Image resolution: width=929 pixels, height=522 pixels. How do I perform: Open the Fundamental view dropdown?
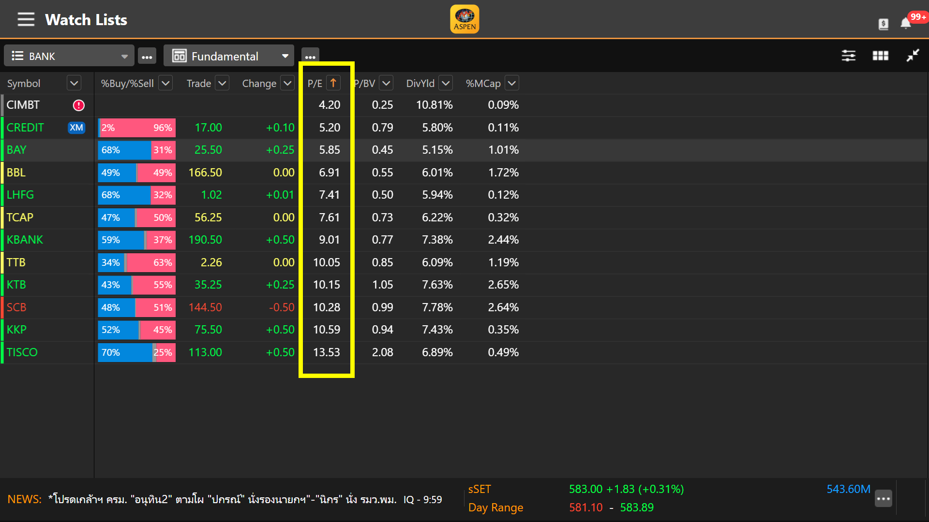pos(228,56)
